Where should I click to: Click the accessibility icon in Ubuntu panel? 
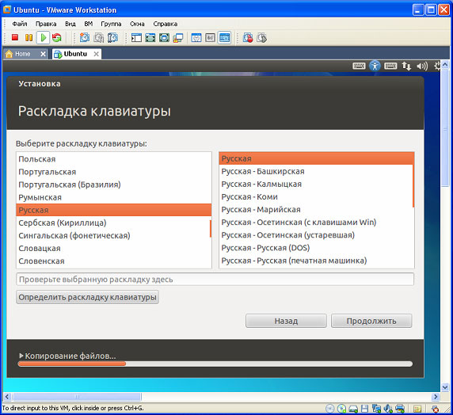tap(375, 66)
